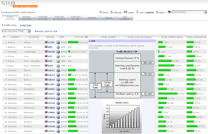Advance to next day with right arrow
Image resolution: width=208 pixels, height=134 pixels.
pos(57,31)
